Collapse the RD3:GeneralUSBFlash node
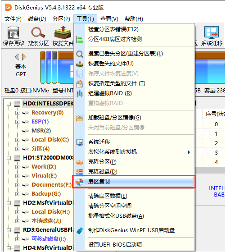 click(9, 230)
